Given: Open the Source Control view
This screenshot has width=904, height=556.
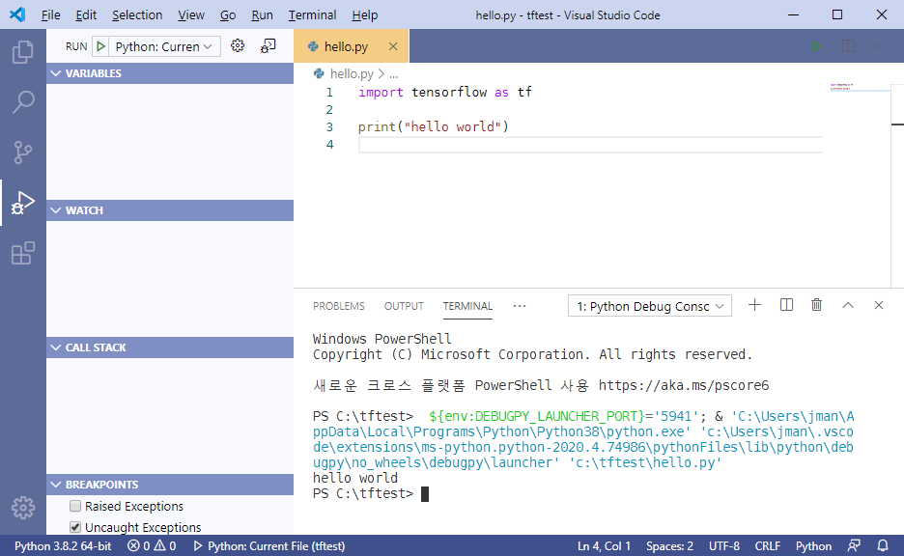Looking at the screenshot, I should [x=23, y=153].
